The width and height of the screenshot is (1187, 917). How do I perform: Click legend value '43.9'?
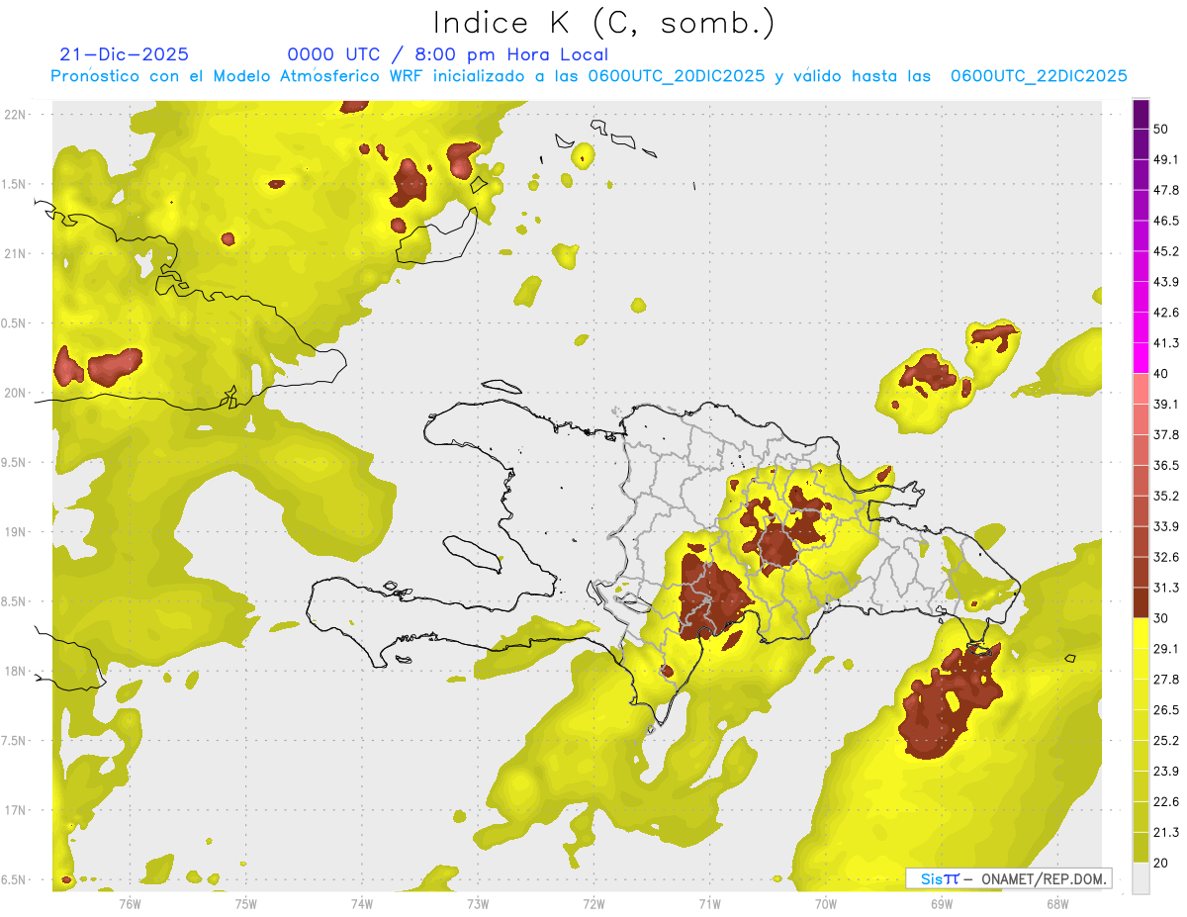[x=1166, y=282]
